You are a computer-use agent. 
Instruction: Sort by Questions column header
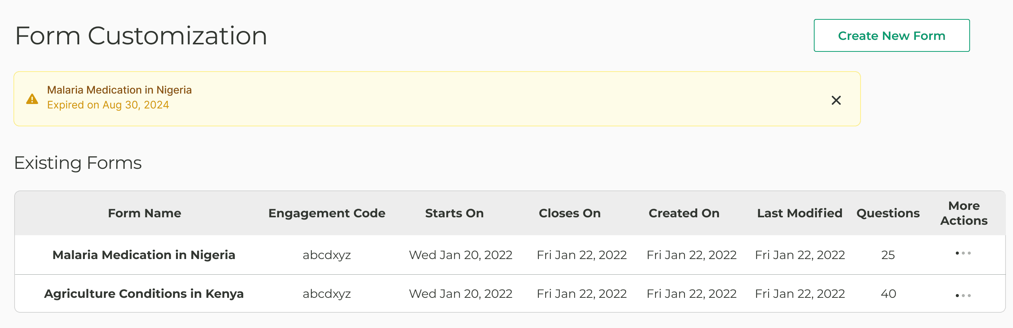888,213
